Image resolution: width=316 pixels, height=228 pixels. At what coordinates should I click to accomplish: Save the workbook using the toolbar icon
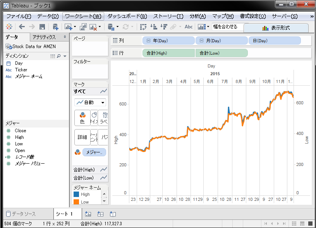[x=42, y=27]
